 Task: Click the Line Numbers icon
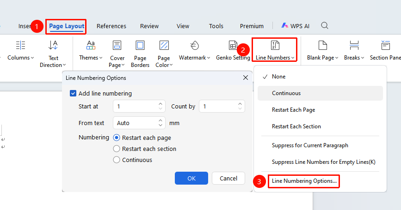click(275, 45)
